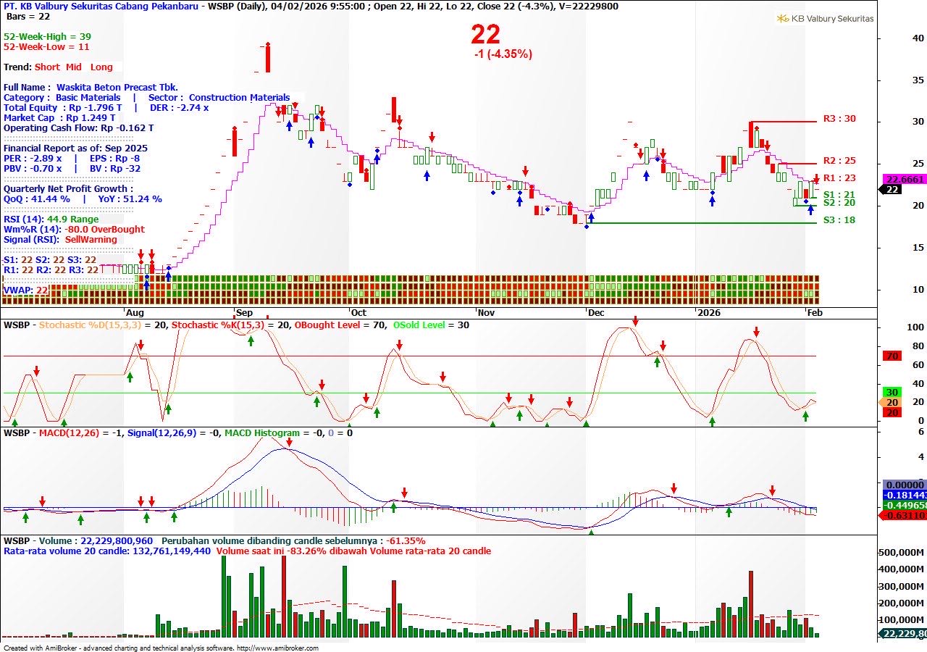Select the "Long" trend indicator
This screenshot has width=927, height=652.
tap(101, 67)
